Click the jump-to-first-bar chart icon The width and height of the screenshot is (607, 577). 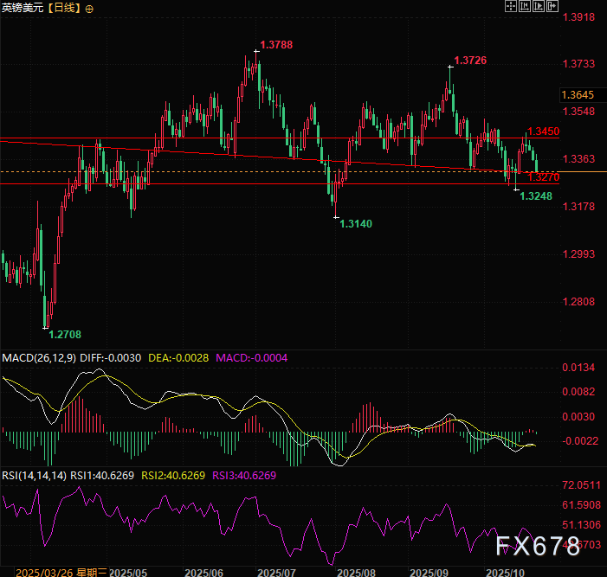click(x=526, y=7)
